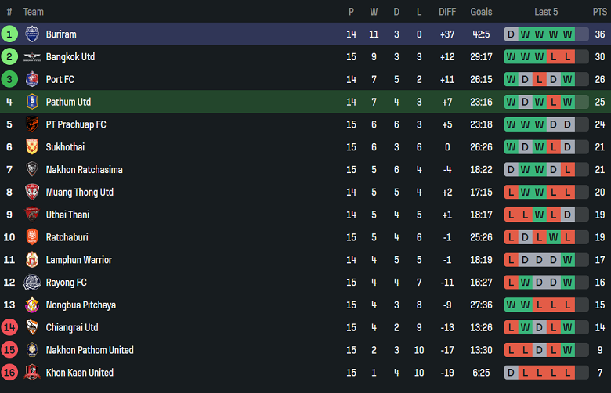Click Khon Kaen United's draw form badge
This screenshot has height=393, width=611.
[512, 373]
